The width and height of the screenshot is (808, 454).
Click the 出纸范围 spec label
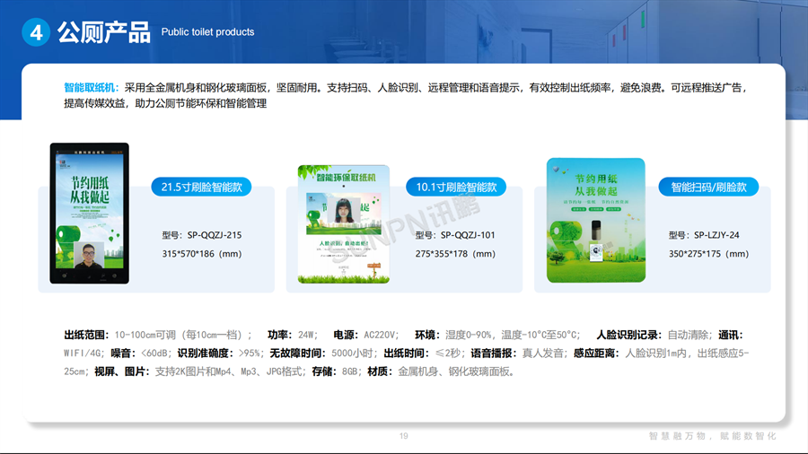[x=86, y=335]
